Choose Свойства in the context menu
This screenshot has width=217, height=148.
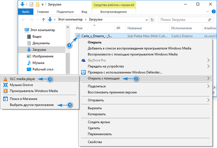pos(95,142)
